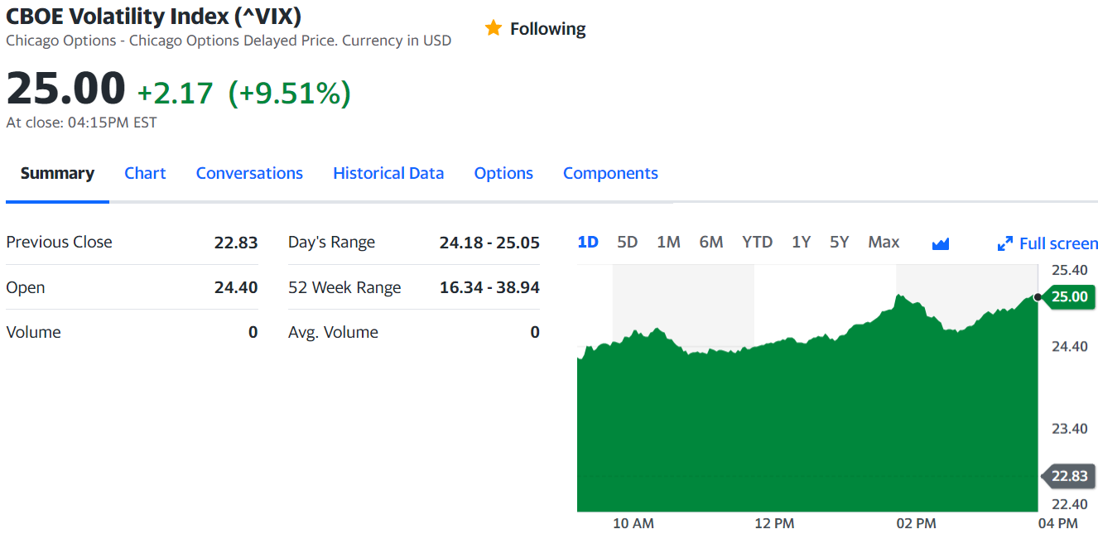Select the 5D chart range
This screenshot has width=1098, height=534.
point(628,242)
